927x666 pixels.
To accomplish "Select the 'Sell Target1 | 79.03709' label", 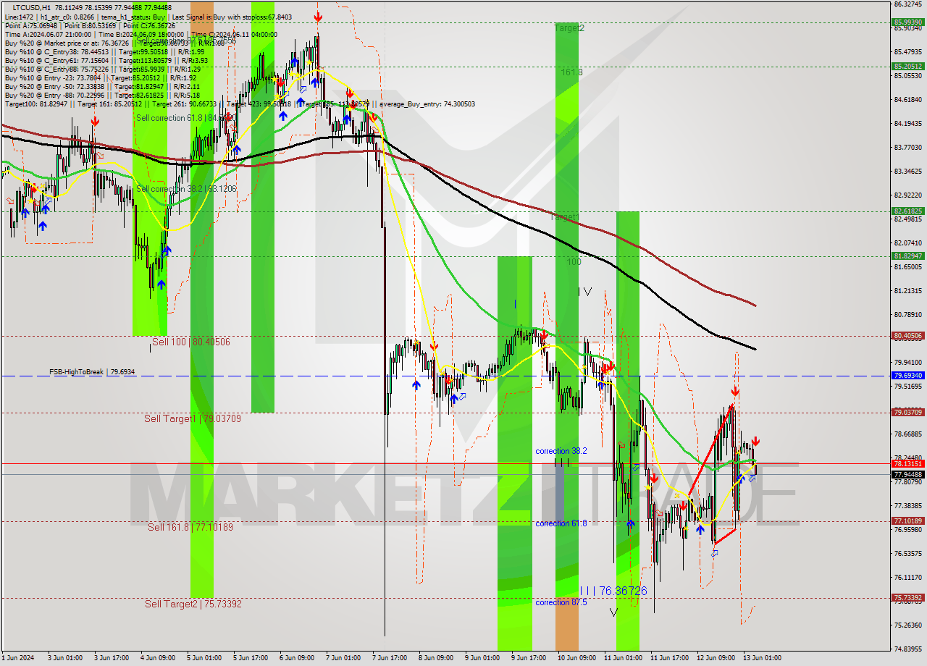I will (x=193, y=419).
